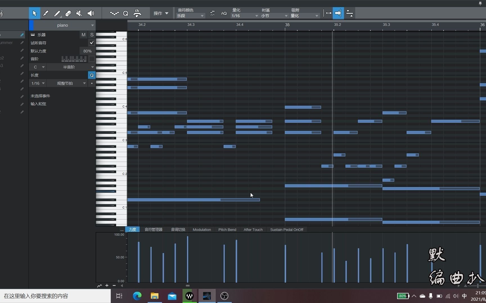Click the edit-follows-arrangement icon
This screenshot has height=303, width=486.
[x=350, y=13]
